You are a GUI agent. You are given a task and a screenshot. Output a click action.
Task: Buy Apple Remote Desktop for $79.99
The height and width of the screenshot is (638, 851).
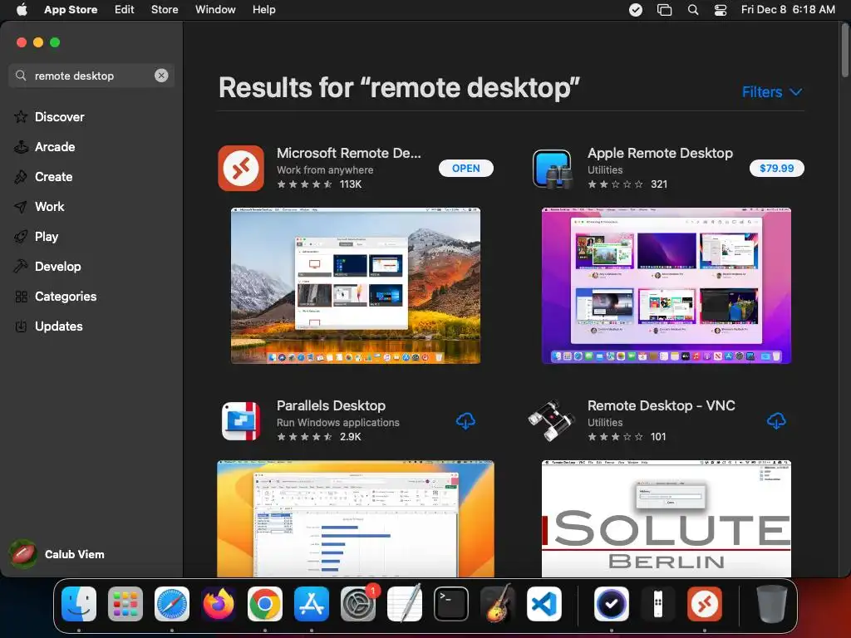click(777, 168)
